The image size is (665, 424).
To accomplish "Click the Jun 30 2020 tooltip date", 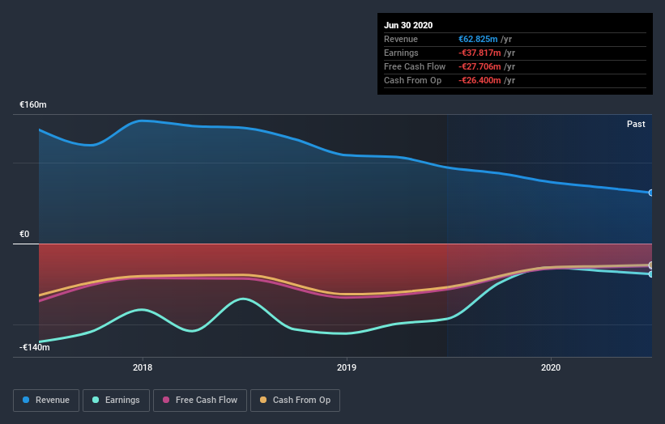I will (x=408, y=25).
